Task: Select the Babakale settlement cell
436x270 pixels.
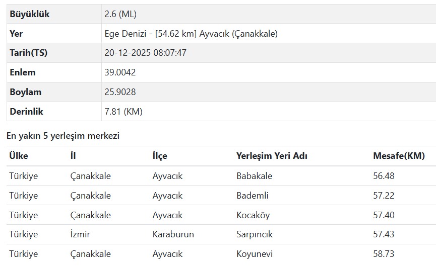Action: coord(254,176)
